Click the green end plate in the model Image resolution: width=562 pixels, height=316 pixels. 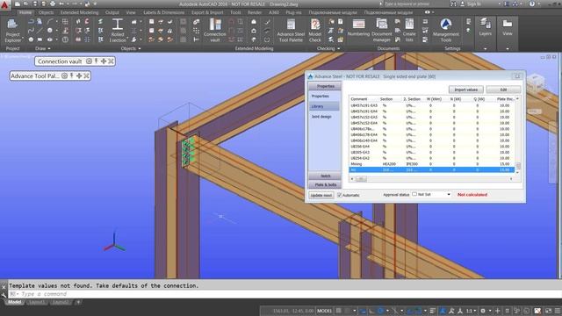tap(188, 152)
